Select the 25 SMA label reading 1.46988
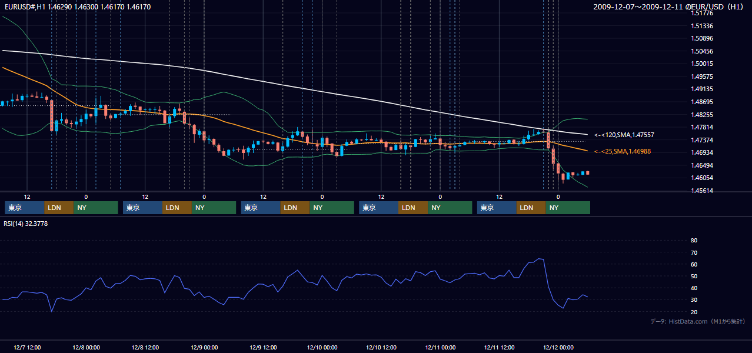Image resolution: width=752 pixels, height=353 pixels. [623, 151]
